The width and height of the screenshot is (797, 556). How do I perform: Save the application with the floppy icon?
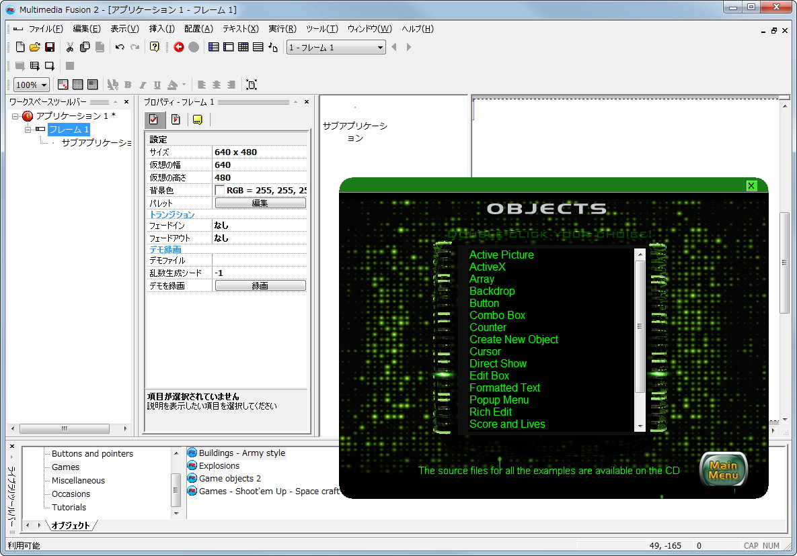click(50, 47)
